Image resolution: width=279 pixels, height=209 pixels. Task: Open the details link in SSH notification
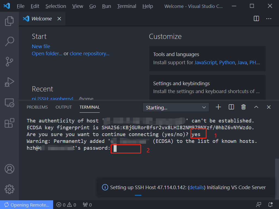tap(197, 187)
